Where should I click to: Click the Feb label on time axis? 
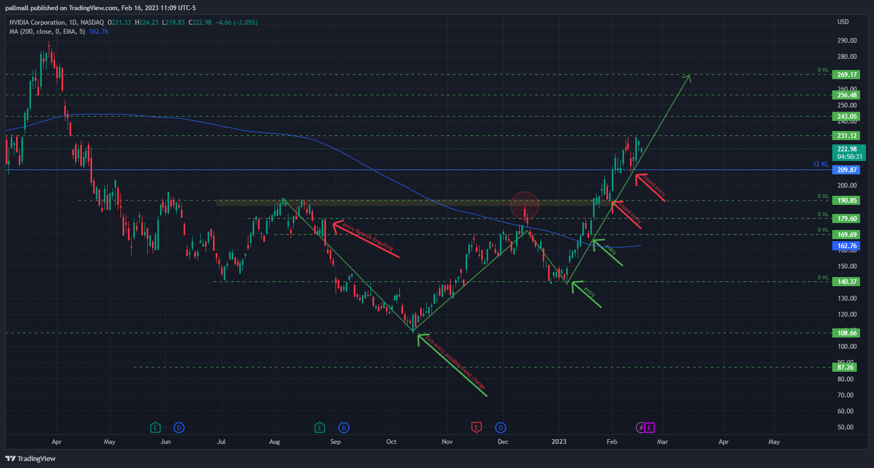tap(612, 442)
